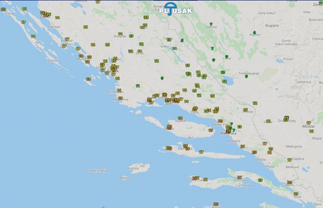Click the 10 marker south of Livno
The height and width of the screenshot is (208, 323).
pyautogui.click(x=223, y=73)
